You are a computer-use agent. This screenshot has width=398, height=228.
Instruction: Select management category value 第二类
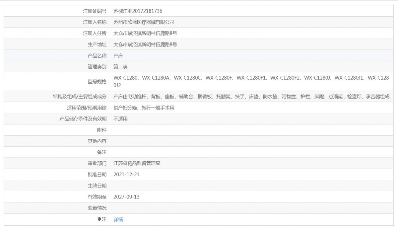click(x=120, y=67)
